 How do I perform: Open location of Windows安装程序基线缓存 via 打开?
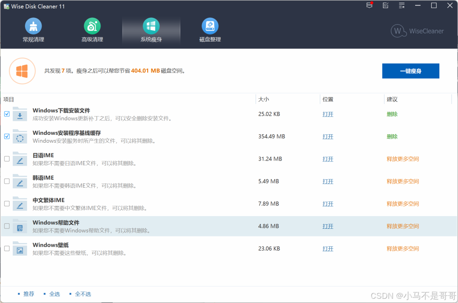click(x=328, y=136)
